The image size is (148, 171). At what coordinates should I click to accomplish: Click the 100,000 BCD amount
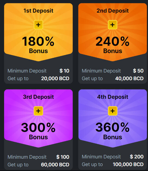[x=128, y=164]
